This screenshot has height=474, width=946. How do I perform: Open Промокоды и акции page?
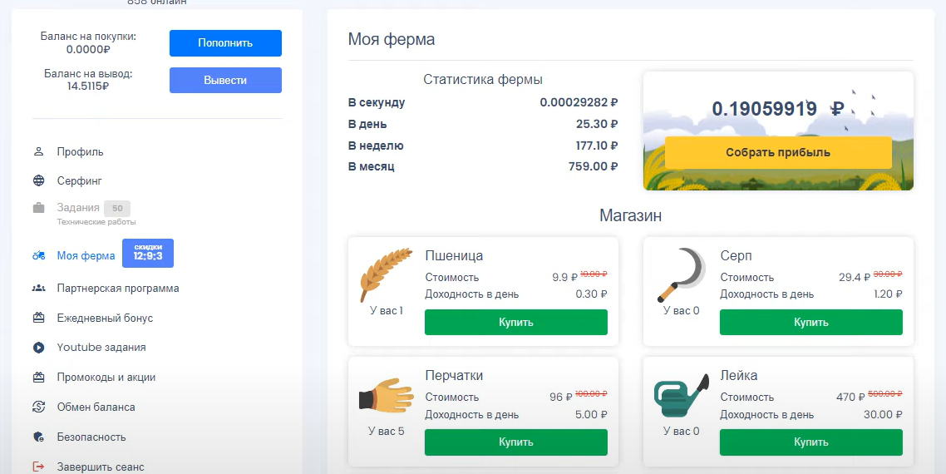[106, 377]
